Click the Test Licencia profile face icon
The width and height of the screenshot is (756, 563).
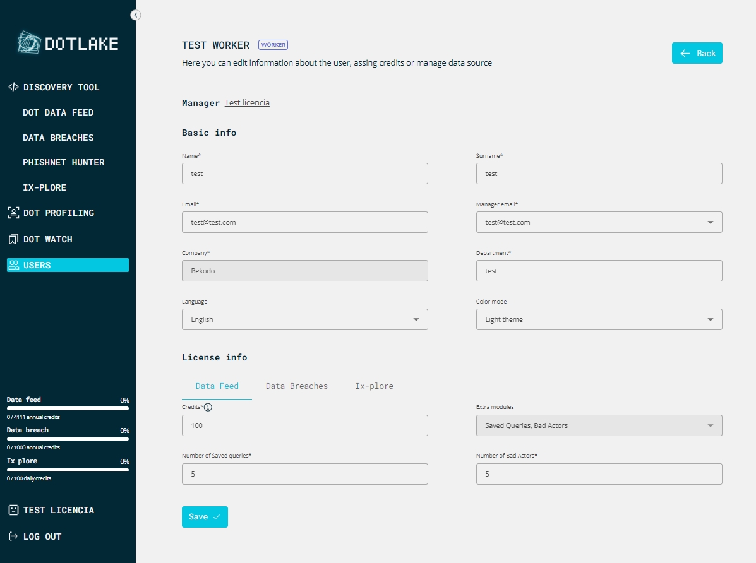[x=13, y=510]
